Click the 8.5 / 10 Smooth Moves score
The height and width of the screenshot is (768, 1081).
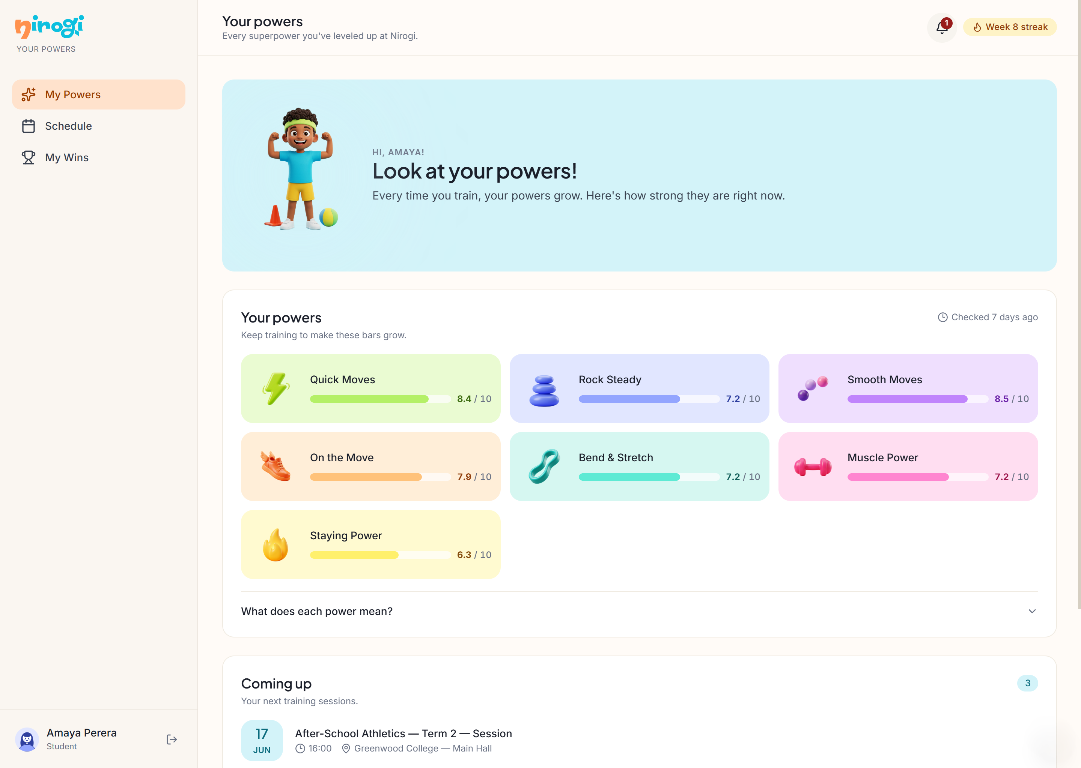[1012, 399]
